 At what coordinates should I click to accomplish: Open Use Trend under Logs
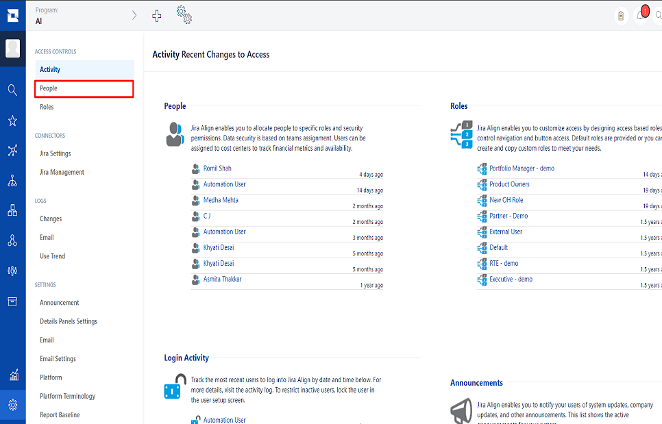[53, 256]
